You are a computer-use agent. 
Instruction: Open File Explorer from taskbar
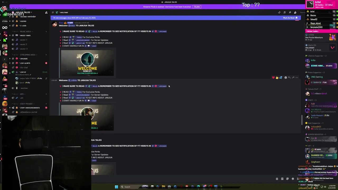[x=163, y=187]
